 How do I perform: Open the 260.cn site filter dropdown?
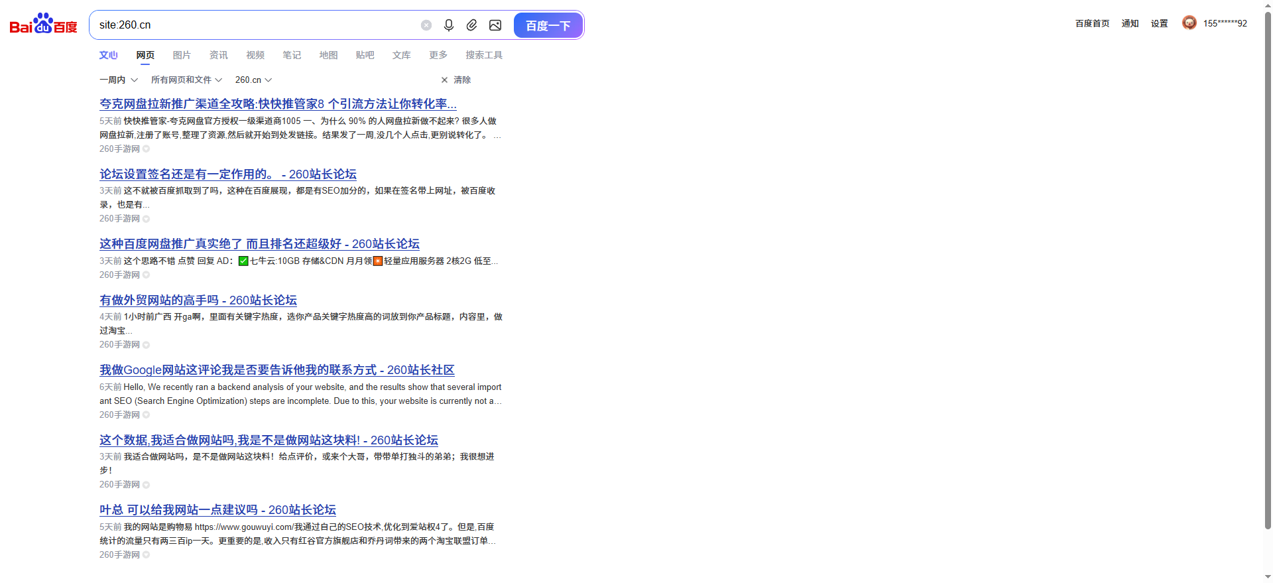point(253,80)
